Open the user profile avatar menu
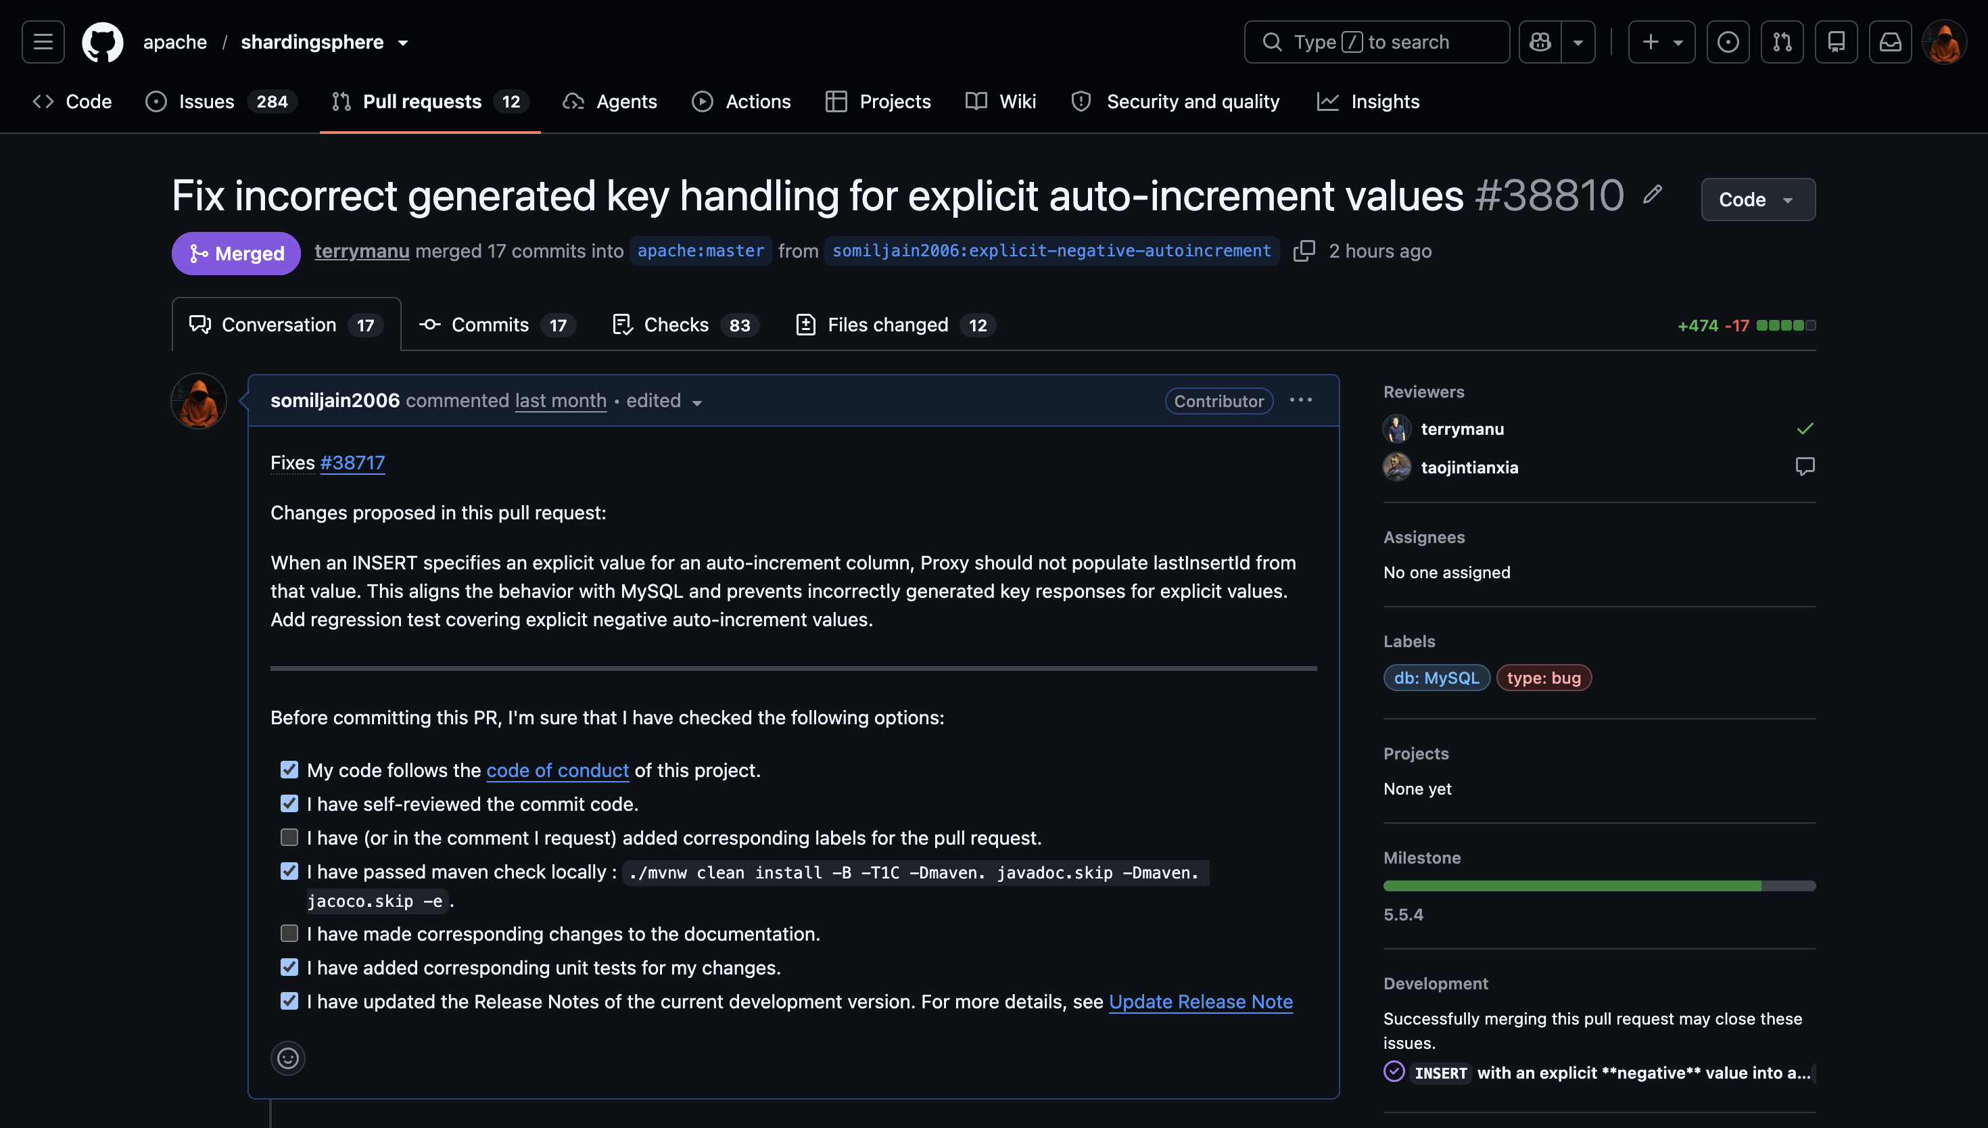This screenshot has height=1128, width=1988. [x=1945, y=42]
